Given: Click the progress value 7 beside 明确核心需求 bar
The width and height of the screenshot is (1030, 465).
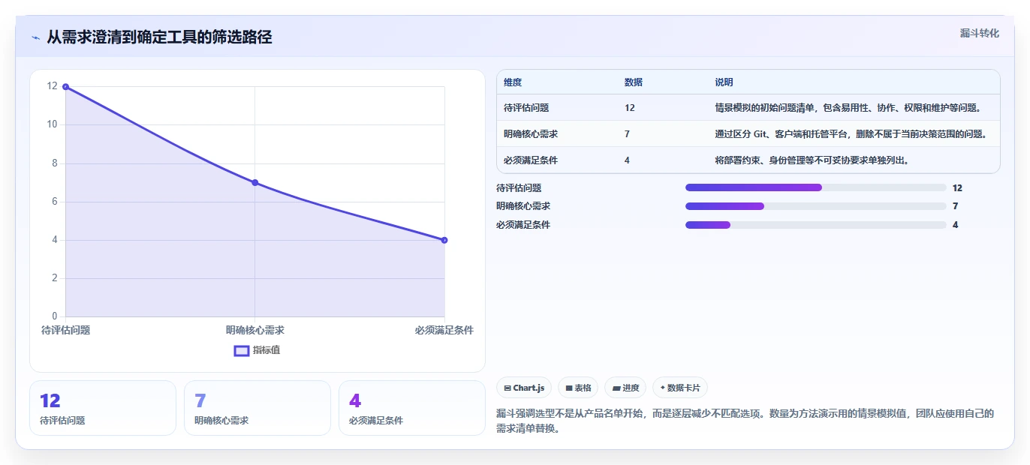Looking at the screenshot, I should tap(955, 205).
